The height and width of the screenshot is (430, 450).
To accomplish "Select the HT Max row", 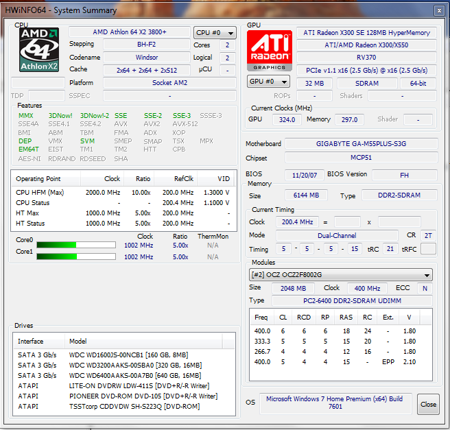I will click(123, 213).
